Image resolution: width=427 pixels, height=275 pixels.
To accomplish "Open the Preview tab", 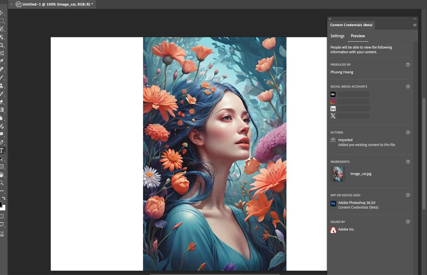I will [x=358, y=36].
